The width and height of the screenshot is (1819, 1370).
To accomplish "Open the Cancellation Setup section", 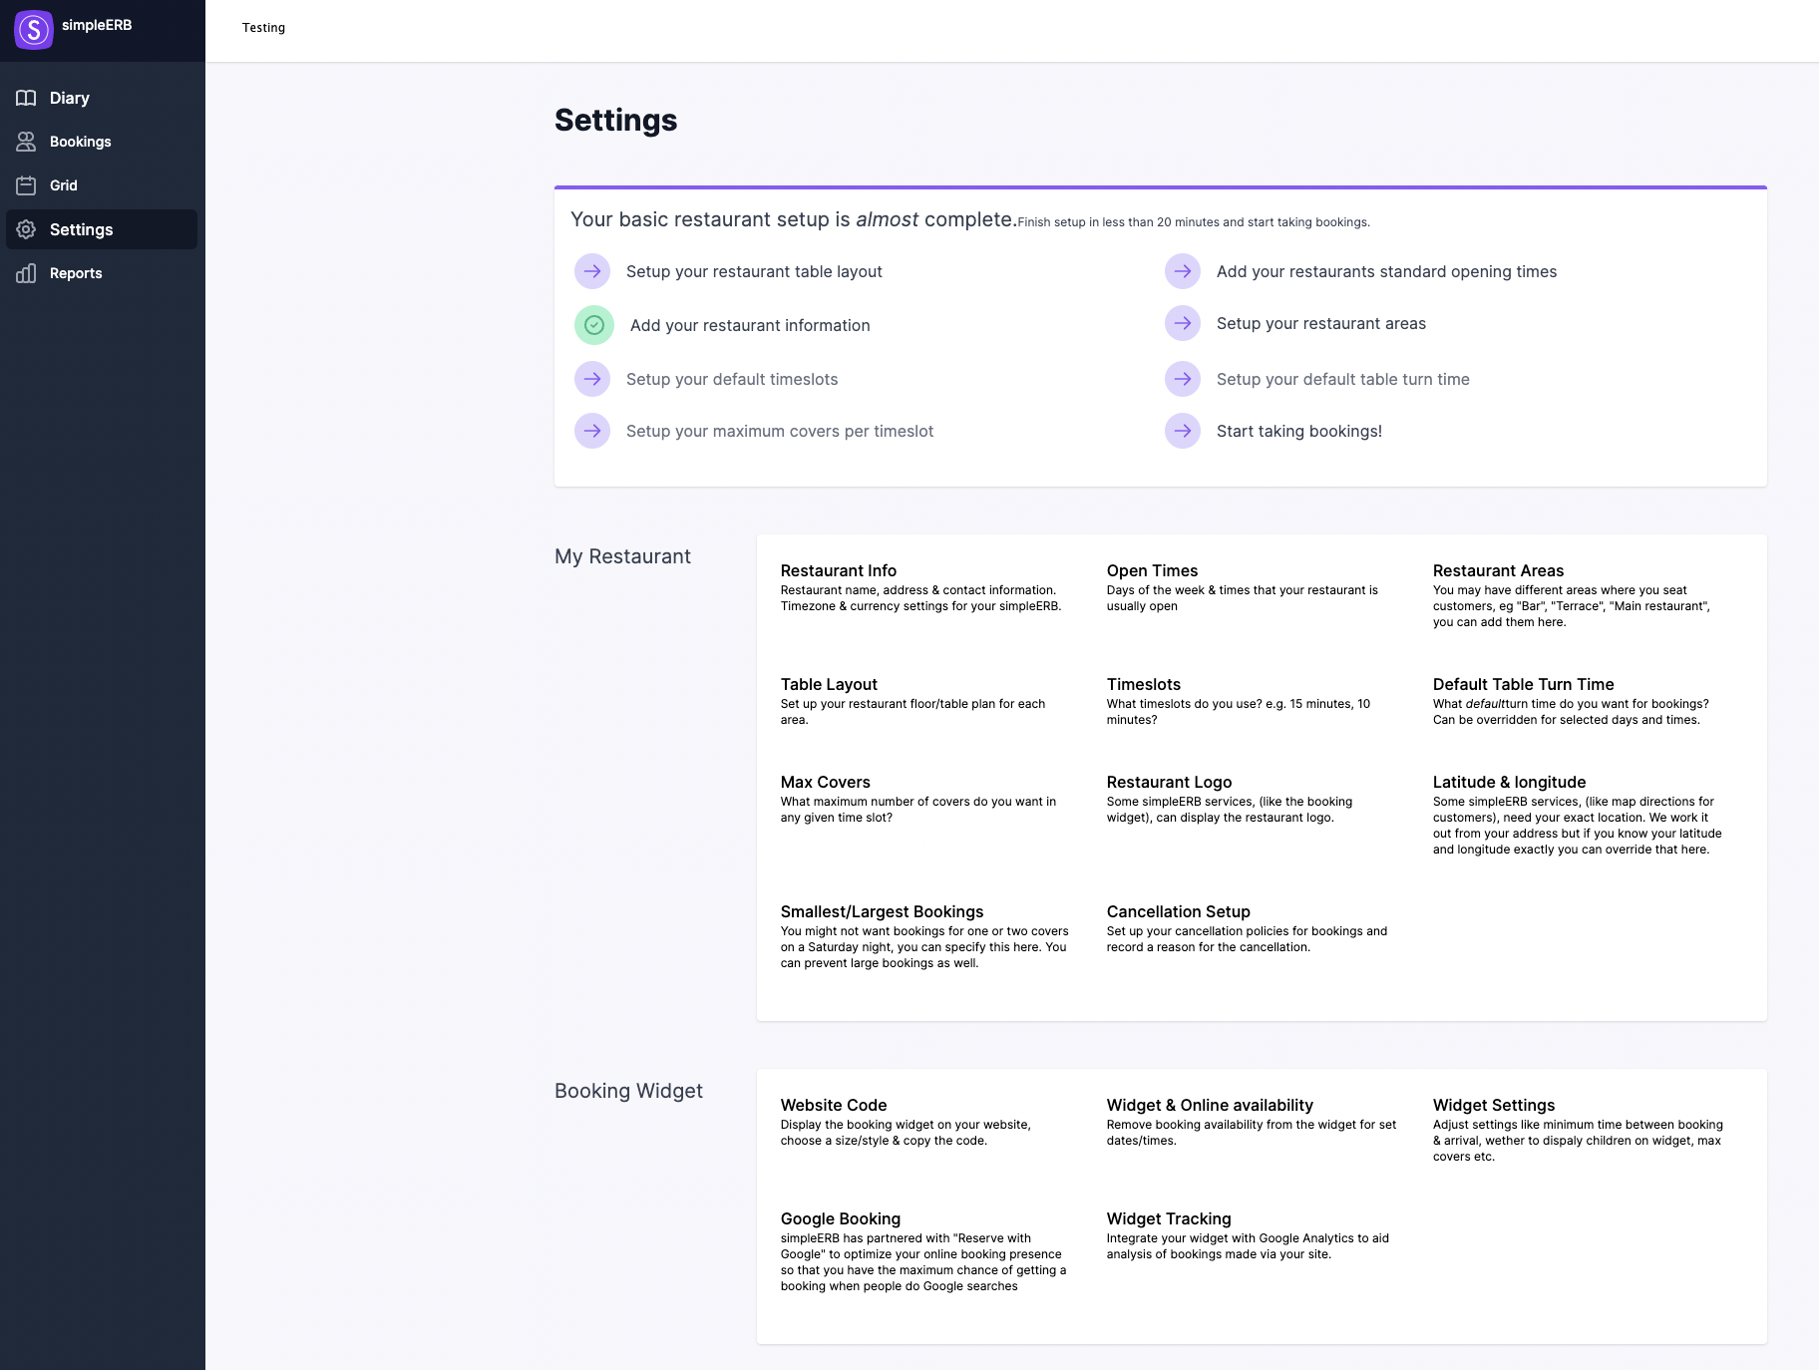I will click(1178, 911).
